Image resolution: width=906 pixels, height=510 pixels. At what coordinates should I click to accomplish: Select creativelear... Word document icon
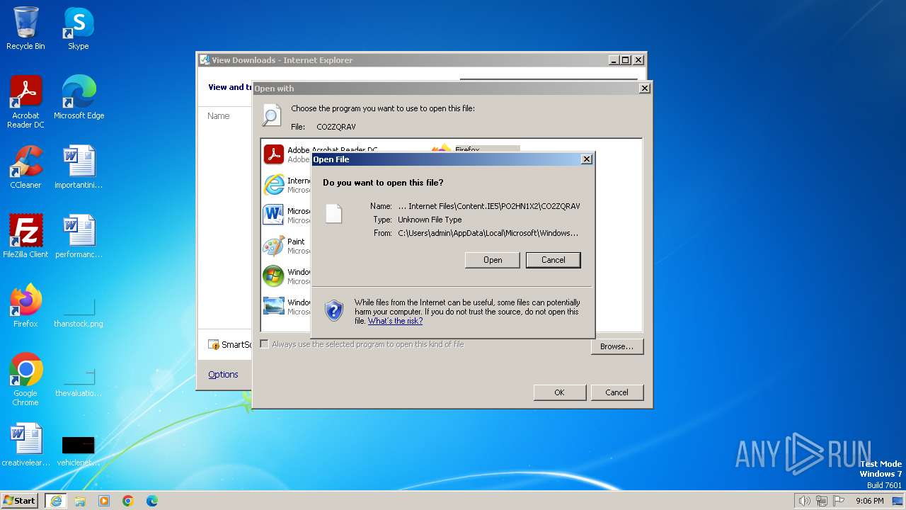[25, 446]
